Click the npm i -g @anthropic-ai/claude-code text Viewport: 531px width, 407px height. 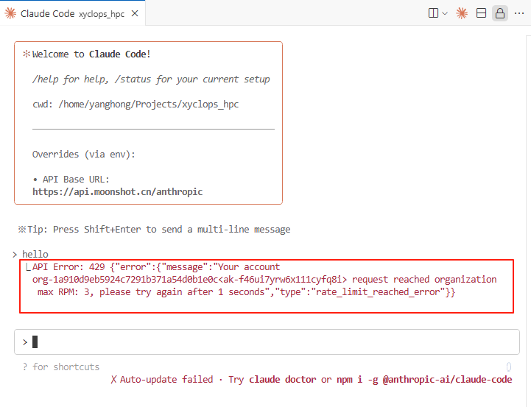click(424, 379)
